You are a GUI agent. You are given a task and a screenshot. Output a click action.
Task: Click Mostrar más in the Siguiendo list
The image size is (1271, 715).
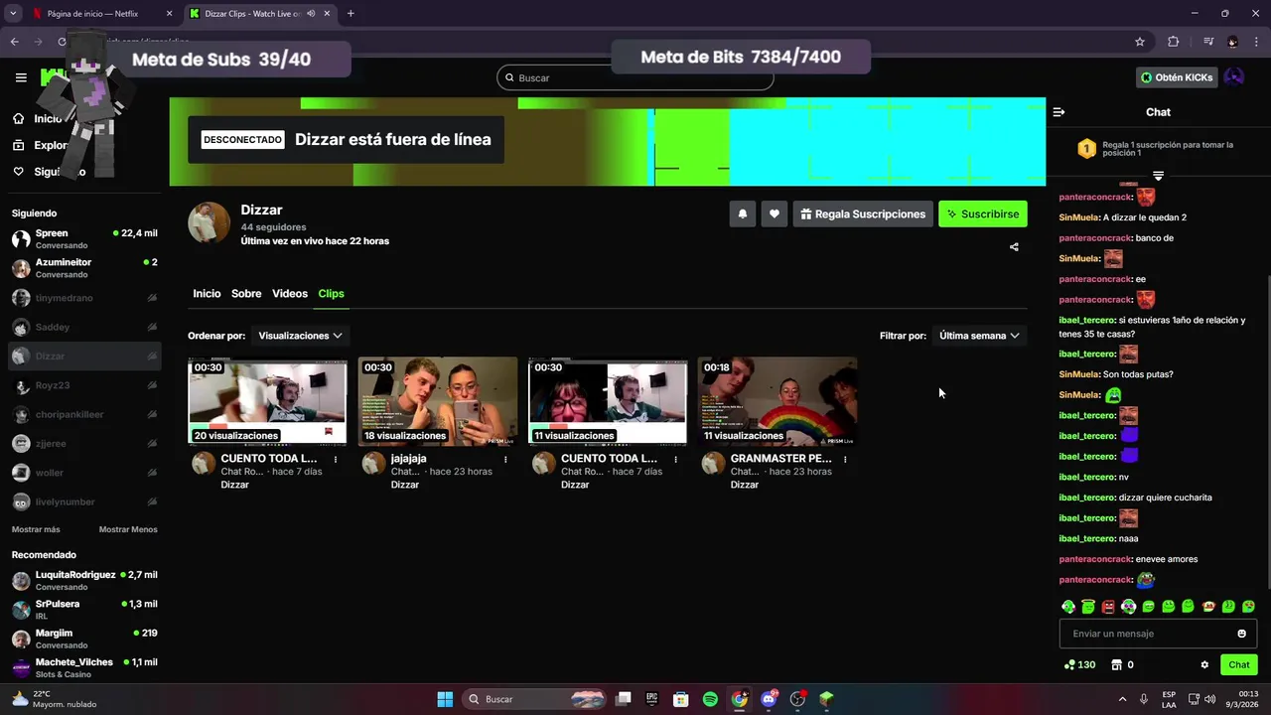36,529
